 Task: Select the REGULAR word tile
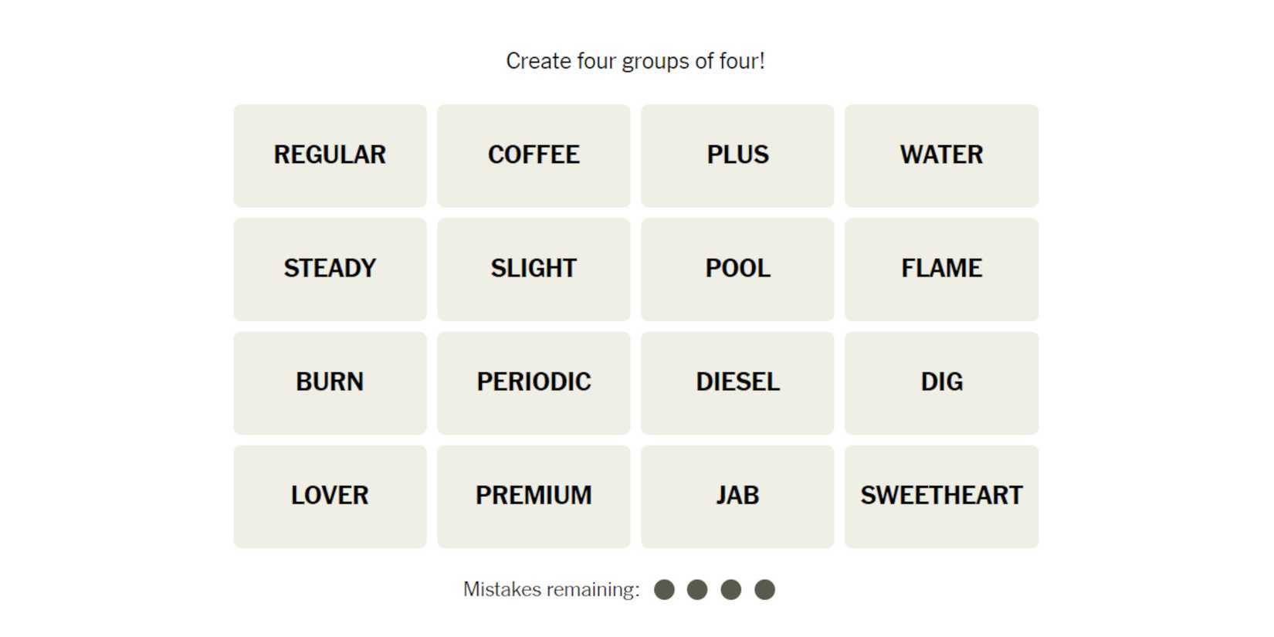(330, 155)
